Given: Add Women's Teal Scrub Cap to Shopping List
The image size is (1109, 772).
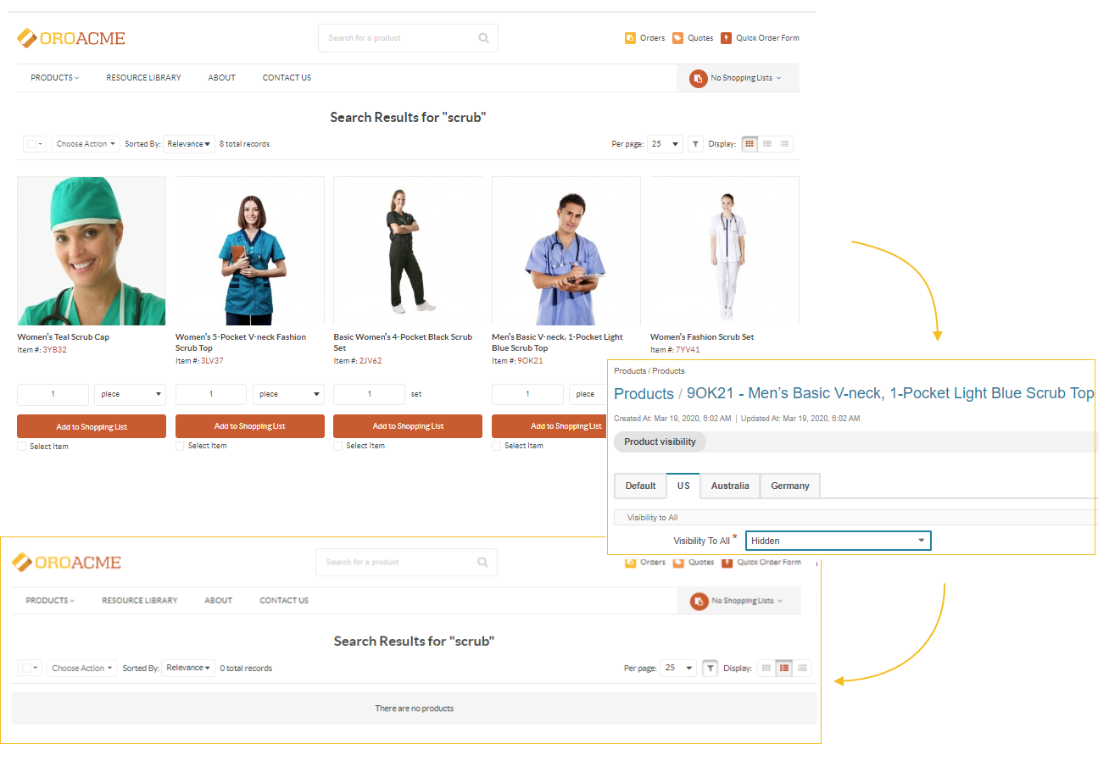Looking at the screenshot, I should [92, 426].
